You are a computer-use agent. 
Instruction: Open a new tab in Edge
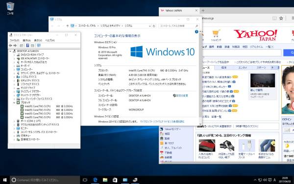pos(203,10)
